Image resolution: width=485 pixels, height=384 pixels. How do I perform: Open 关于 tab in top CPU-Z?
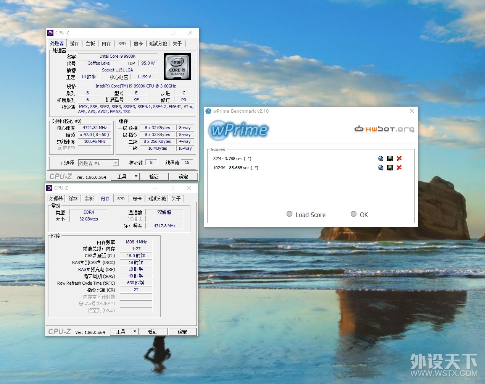click(x=177, y=44)
